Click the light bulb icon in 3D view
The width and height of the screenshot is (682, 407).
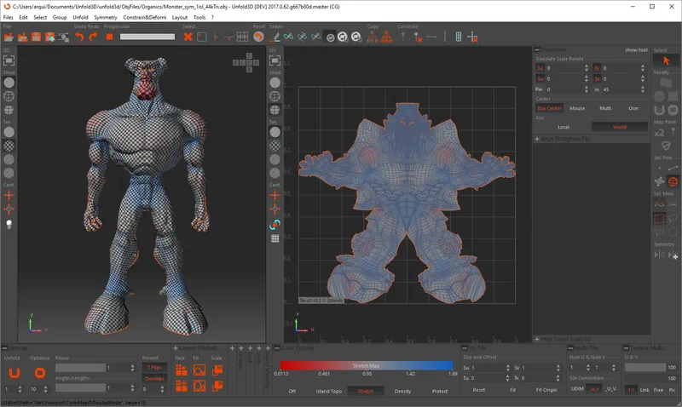tap(9, 224)
